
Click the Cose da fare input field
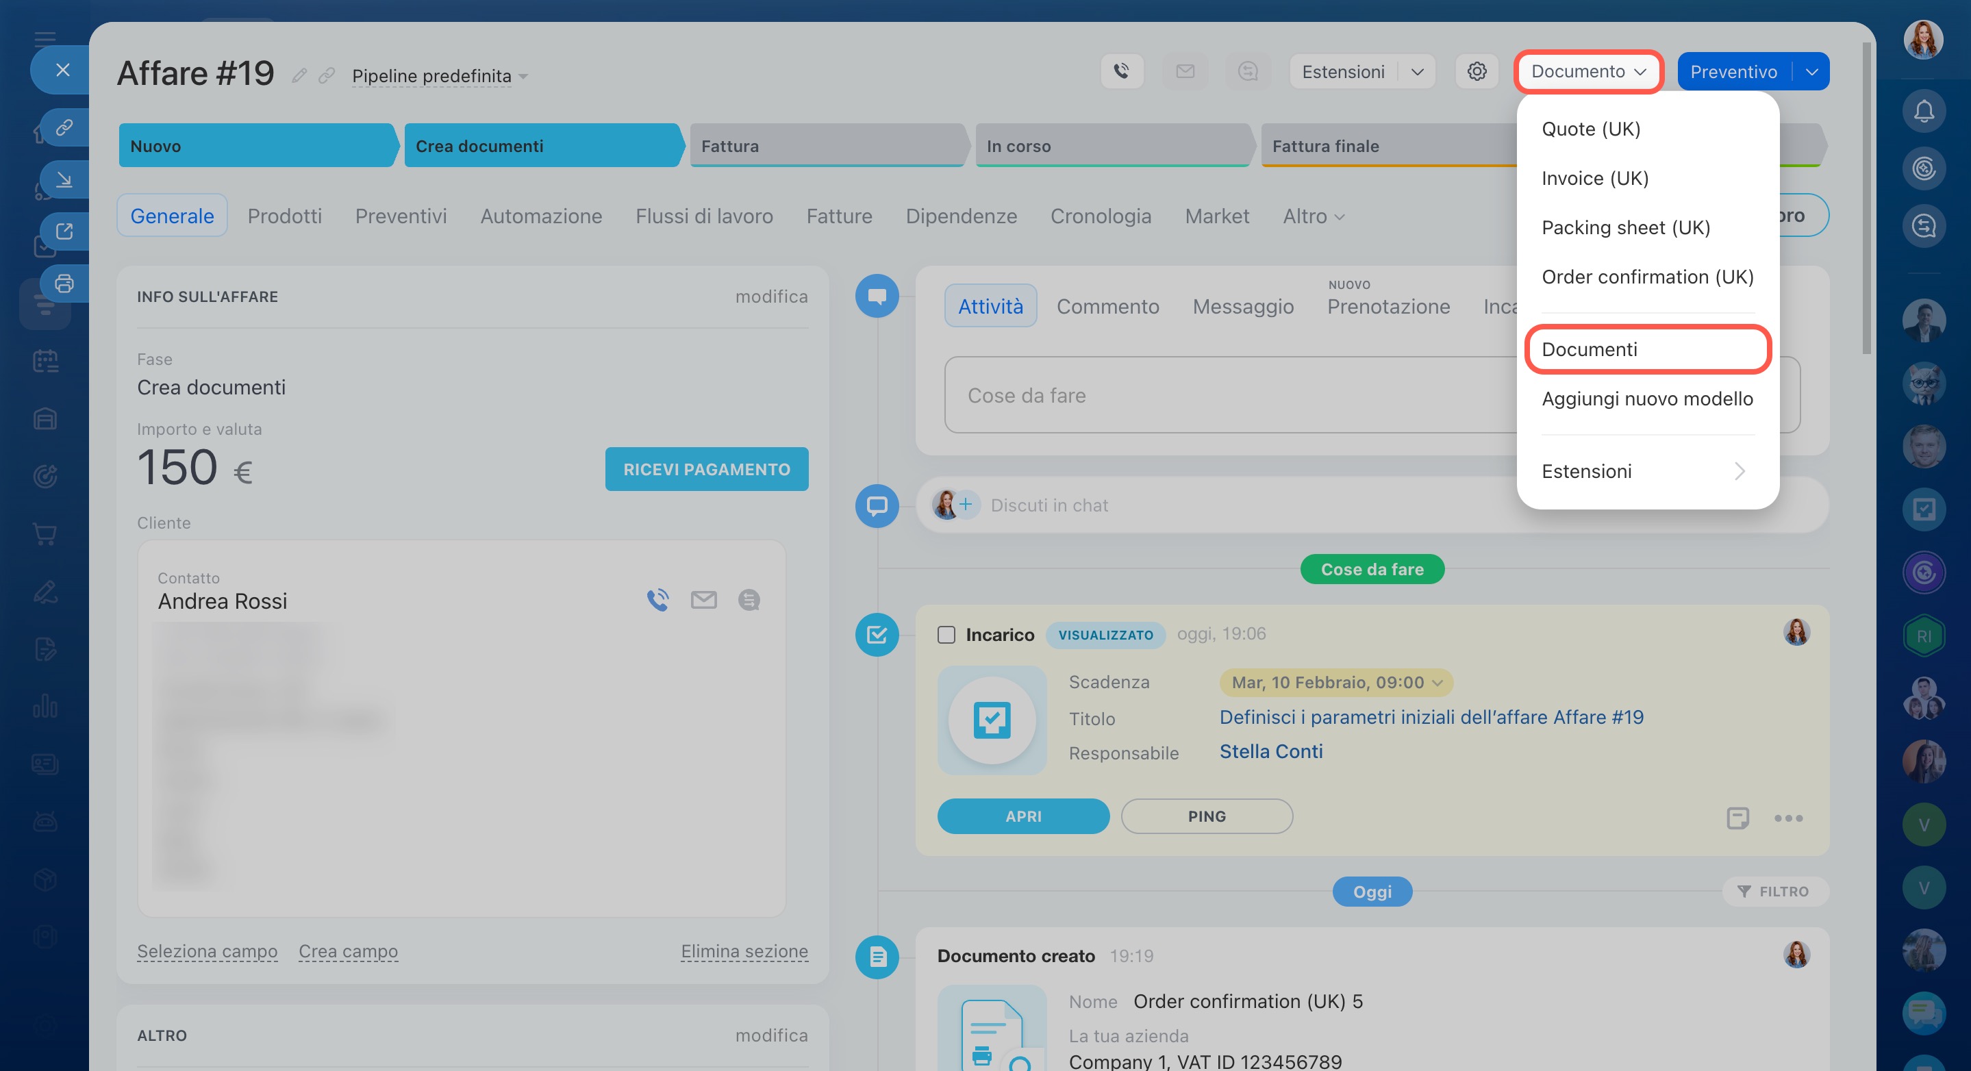1225,396
